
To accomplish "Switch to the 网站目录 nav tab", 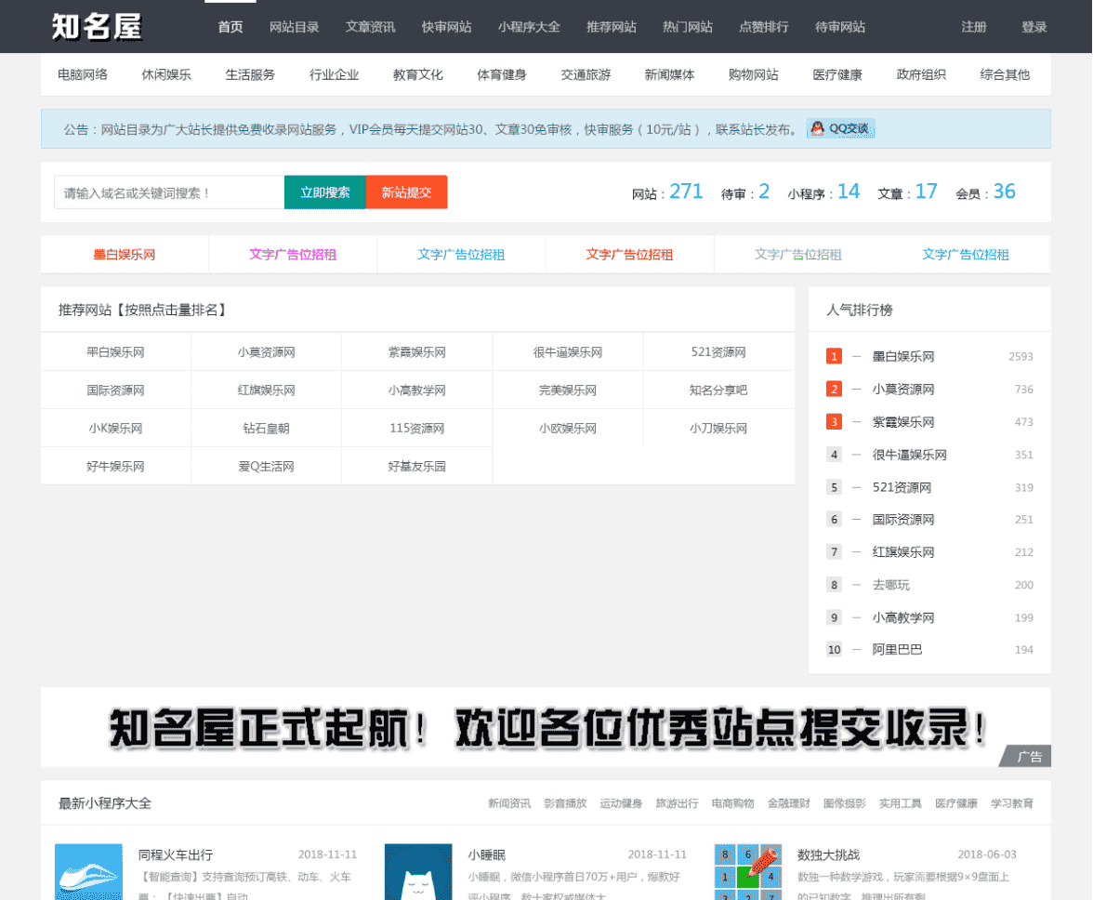I will click(294, 27).
